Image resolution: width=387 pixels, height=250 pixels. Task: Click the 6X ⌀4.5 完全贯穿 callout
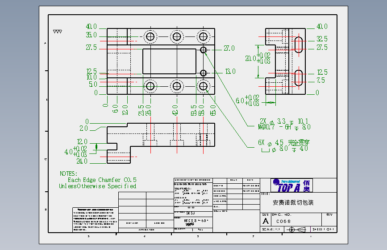click(x=284, y=142)
